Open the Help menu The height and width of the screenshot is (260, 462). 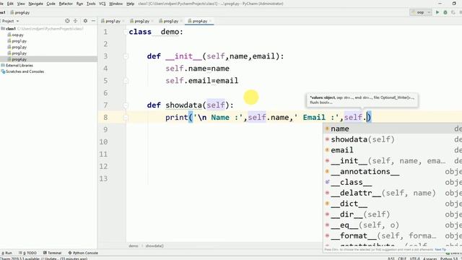click(130, 4)
